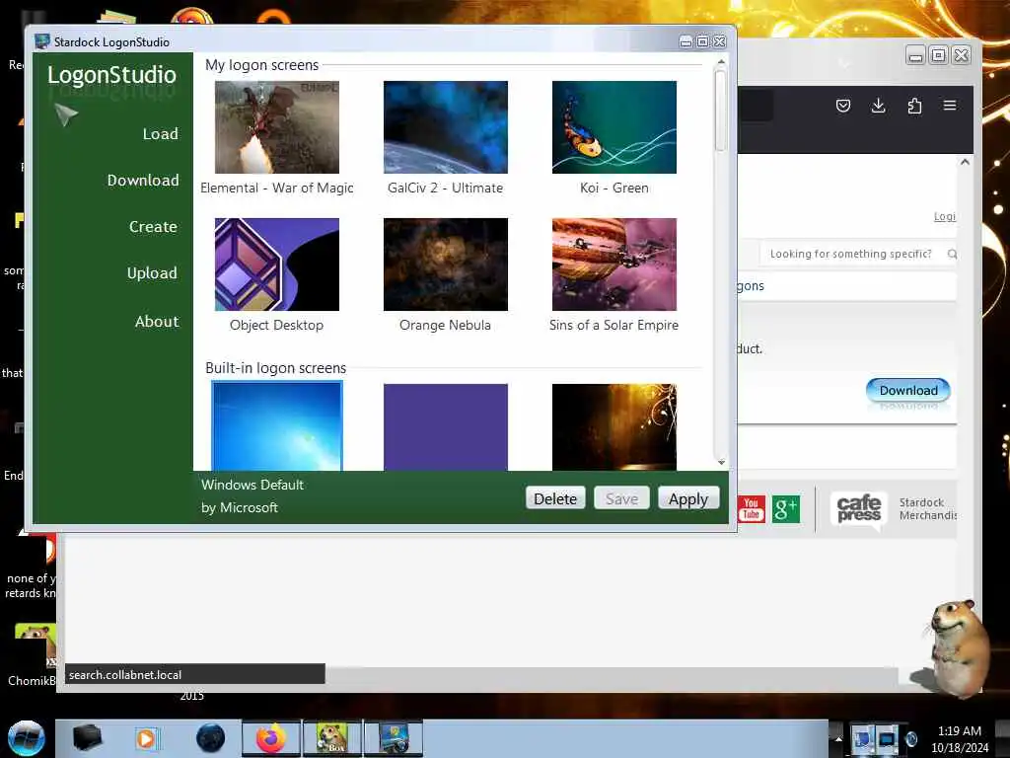
Task: Show hidden system tray icons arrow
Action: coord(838,738)
